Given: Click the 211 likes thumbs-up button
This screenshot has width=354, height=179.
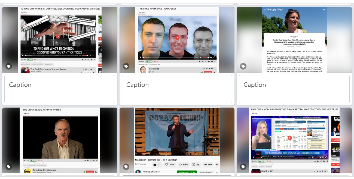Looking at the screenshot, I should (x=157, y=165).
